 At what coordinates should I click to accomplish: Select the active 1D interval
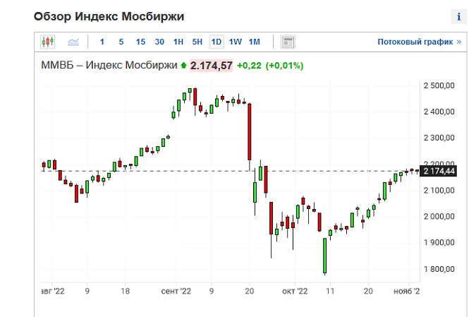[216, 42]
